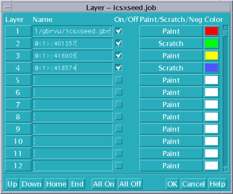This screenshot has width=233, height=194.
Task: Open the window menu button in title bar
Action: [x=7, y=7]
